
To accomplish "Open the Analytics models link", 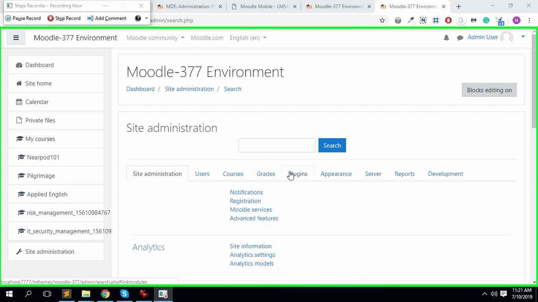I will 252,264.
